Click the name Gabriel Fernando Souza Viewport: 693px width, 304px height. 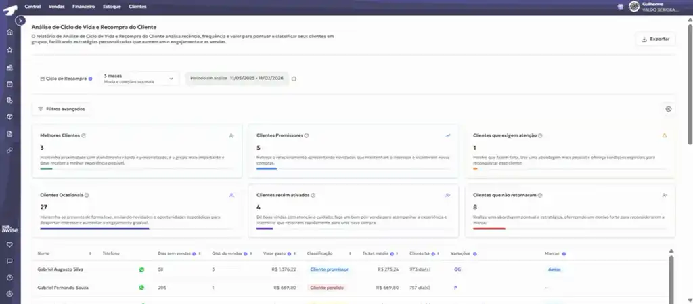pos(63,288)
